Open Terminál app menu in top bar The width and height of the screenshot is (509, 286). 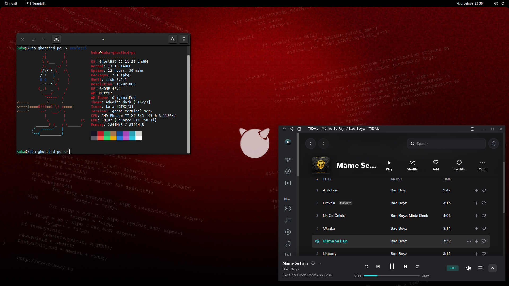(36, 3)
